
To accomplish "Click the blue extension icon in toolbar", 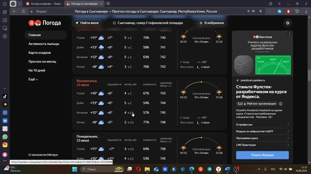I will [x=279, y=12].
